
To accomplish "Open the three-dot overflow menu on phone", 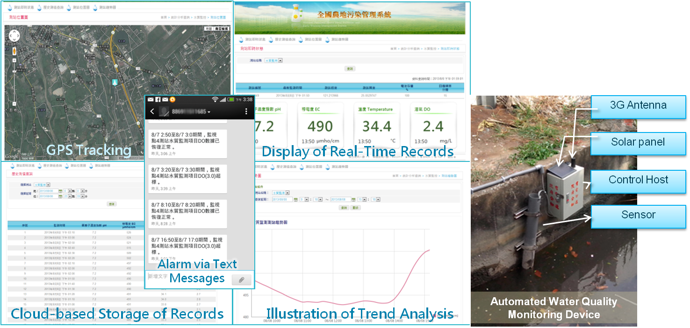I will (x=246, y=112).
